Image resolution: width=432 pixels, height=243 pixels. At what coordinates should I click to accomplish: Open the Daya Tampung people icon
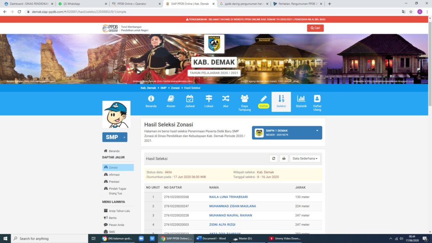[245, 99]
